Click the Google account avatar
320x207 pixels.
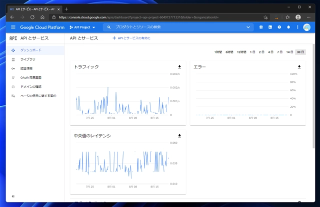click(306, 27)
